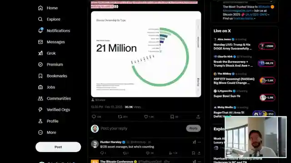Like the main post heart icon
The image size is (291, 163).
(146, 117)
